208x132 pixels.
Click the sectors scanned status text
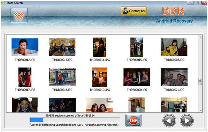(70, 115)
